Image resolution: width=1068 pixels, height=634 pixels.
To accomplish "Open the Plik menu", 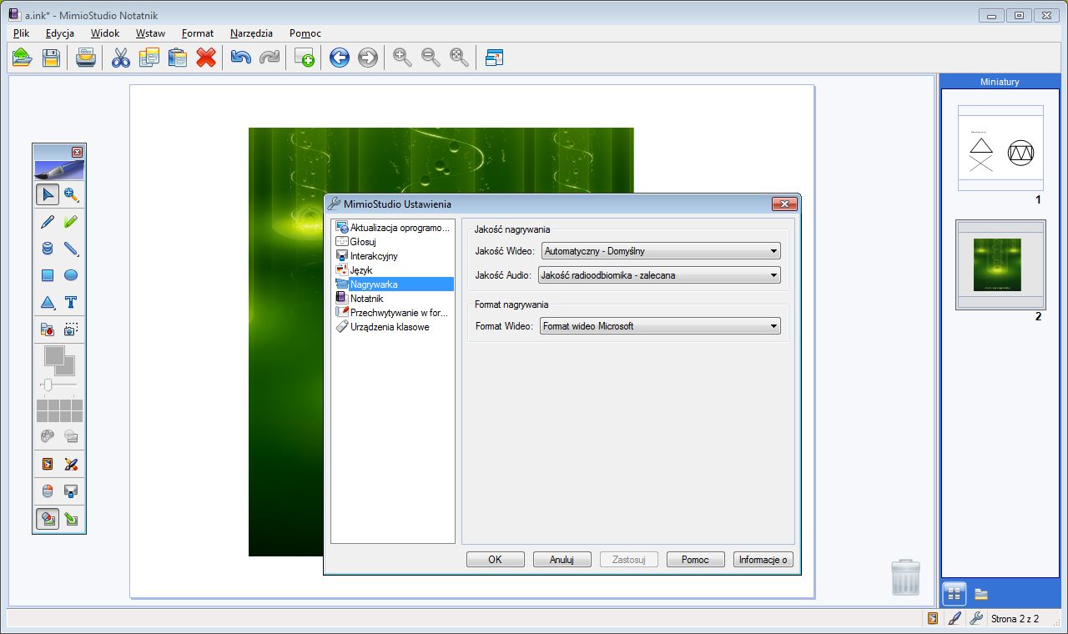I will (22, 33).
